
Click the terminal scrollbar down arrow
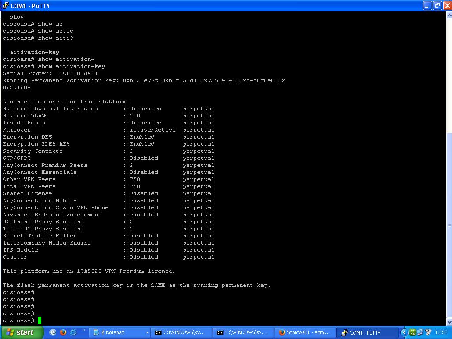(449, 322)
